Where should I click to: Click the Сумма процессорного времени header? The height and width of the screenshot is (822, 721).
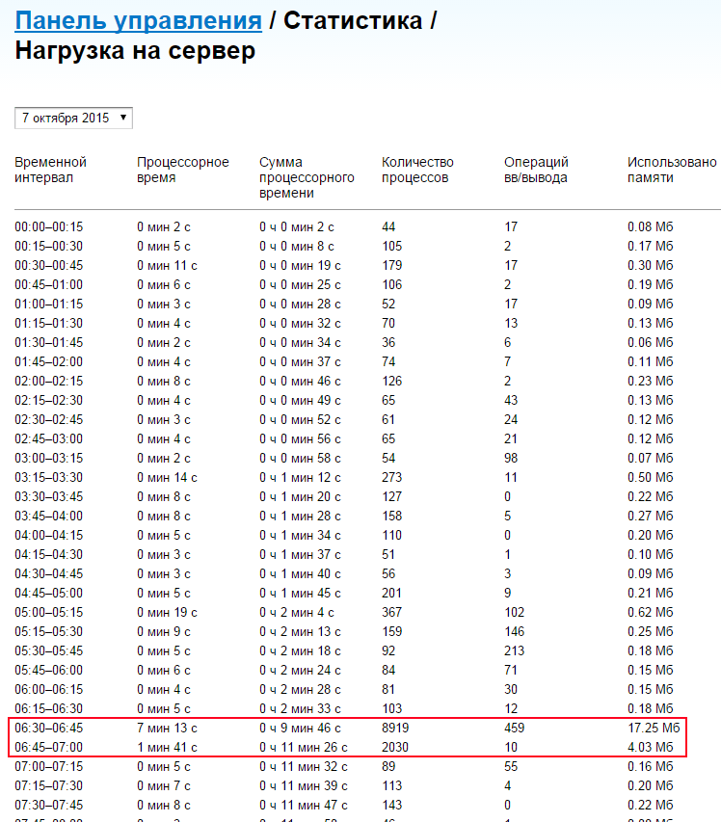pos(307,177)
